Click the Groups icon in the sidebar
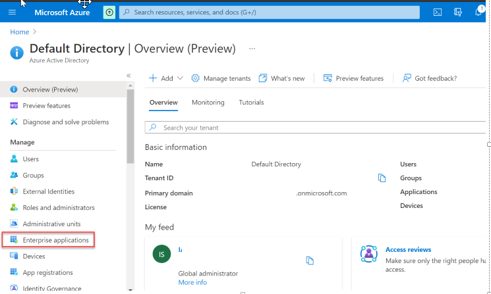The width and height of the screenshot is (491, 294). pyautogui.click(x=14, y=175)
